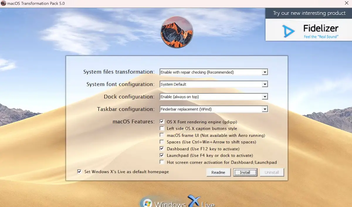This screenshot has height=207, width=352.
Task: Click the 'Enable (always on top)' combo box
Action: pyautogui.click(x=214, y=97)
